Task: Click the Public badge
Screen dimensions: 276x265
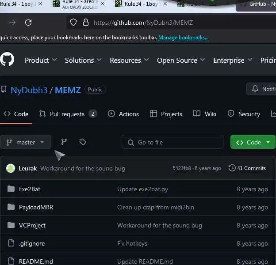Action: [95, 90]
